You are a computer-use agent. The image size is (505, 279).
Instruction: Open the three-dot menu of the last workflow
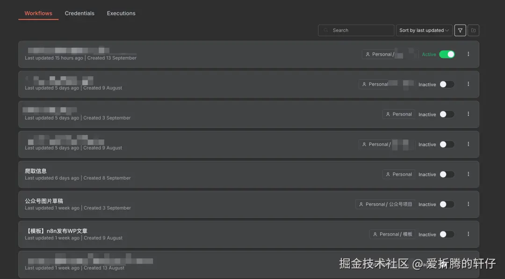468,264
